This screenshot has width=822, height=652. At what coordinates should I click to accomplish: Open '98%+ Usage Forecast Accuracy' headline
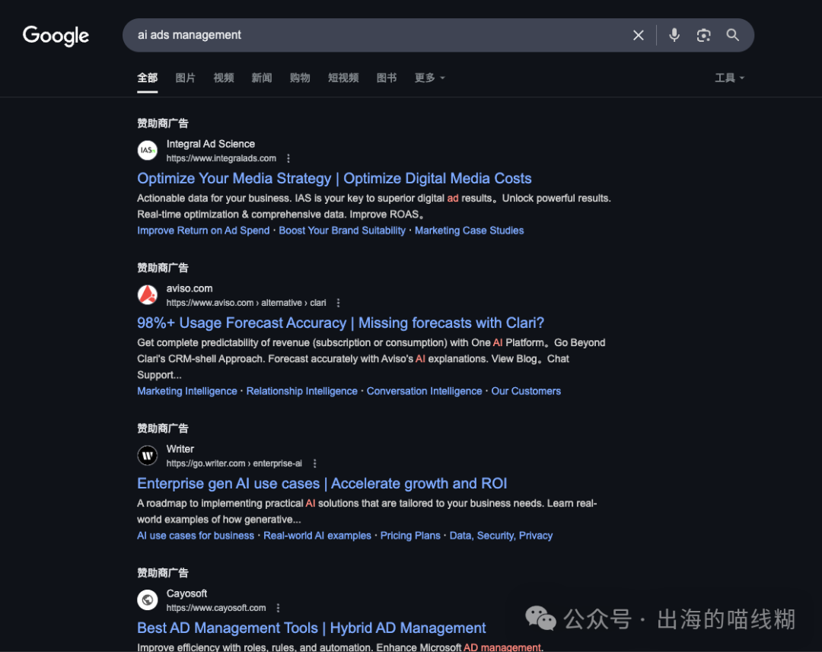pyautogui.click(x=341, y=323)
